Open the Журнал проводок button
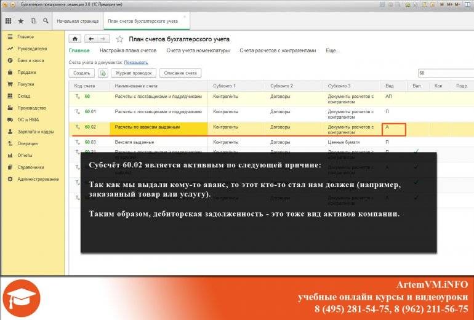 point(134,73)
